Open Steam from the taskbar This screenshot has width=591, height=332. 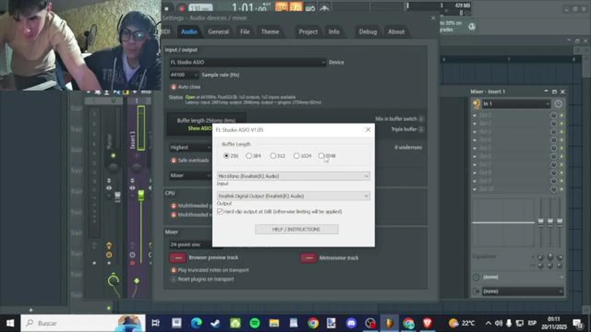pos(216,323)
